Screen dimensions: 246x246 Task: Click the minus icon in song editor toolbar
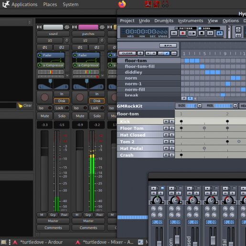click(174, 53)
